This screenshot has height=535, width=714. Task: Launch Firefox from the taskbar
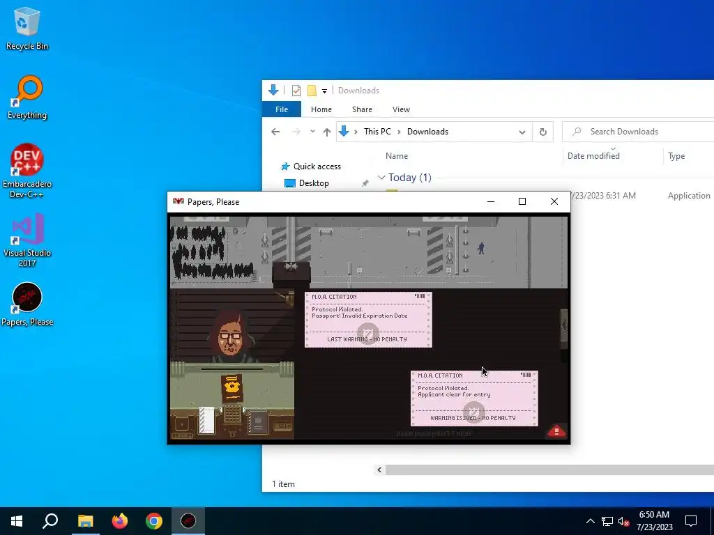tap(120, 521)
